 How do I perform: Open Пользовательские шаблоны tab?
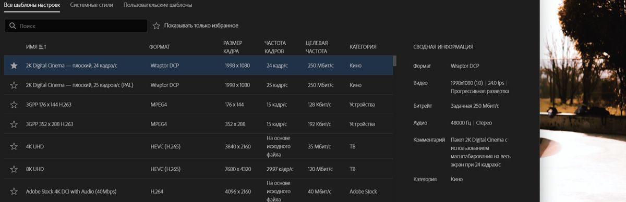click(158, 5)
